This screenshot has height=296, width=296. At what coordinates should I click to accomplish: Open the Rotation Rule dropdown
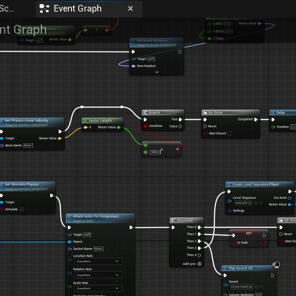click(99, 275)
